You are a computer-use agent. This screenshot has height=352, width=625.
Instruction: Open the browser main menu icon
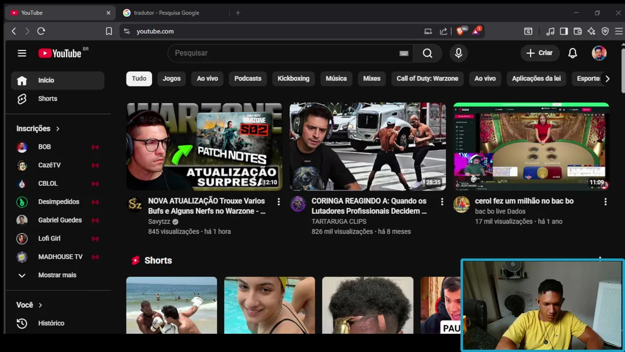pyautogui.click(x=619, y=31)
